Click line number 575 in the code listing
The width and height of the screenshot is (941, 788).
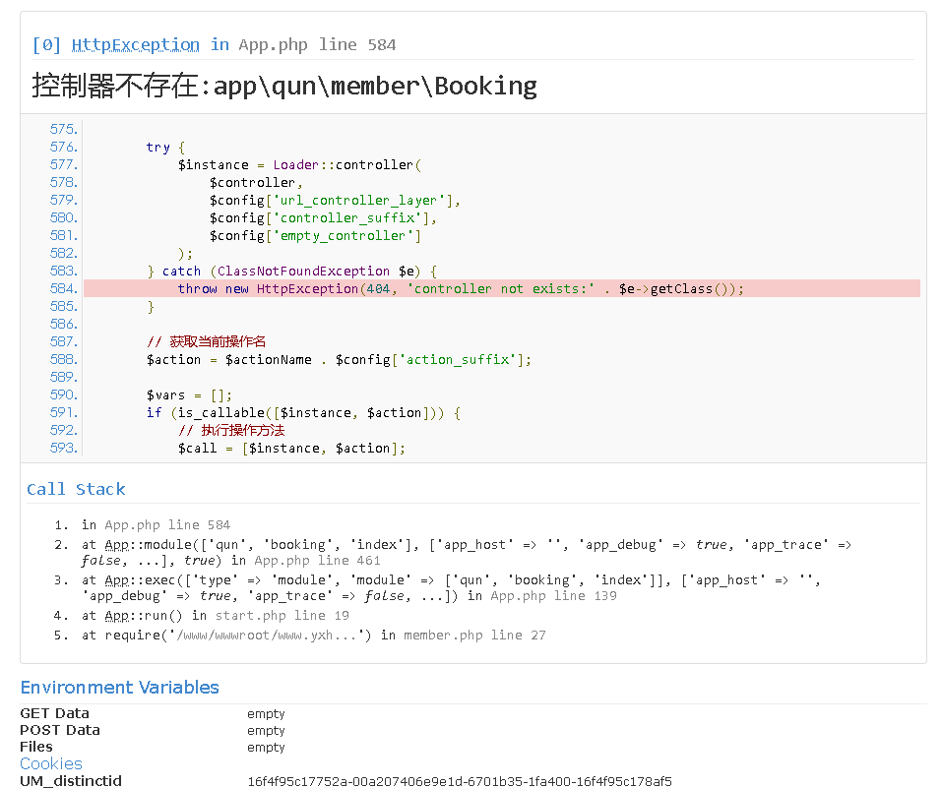click(63, 129)
